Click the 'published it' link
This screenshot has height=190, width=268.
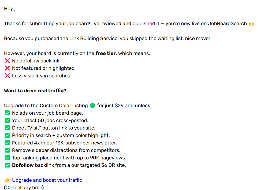146,24
